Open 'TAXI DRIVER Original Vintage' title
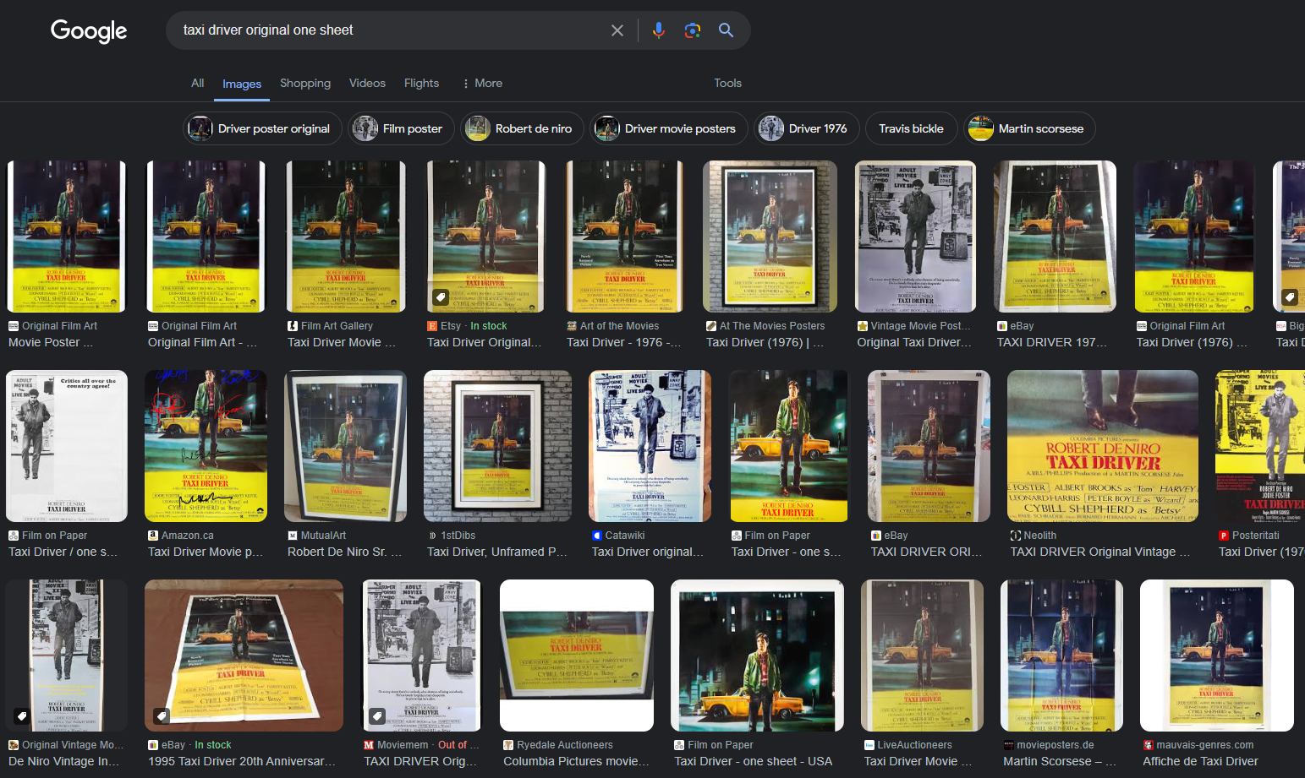 1100,552
